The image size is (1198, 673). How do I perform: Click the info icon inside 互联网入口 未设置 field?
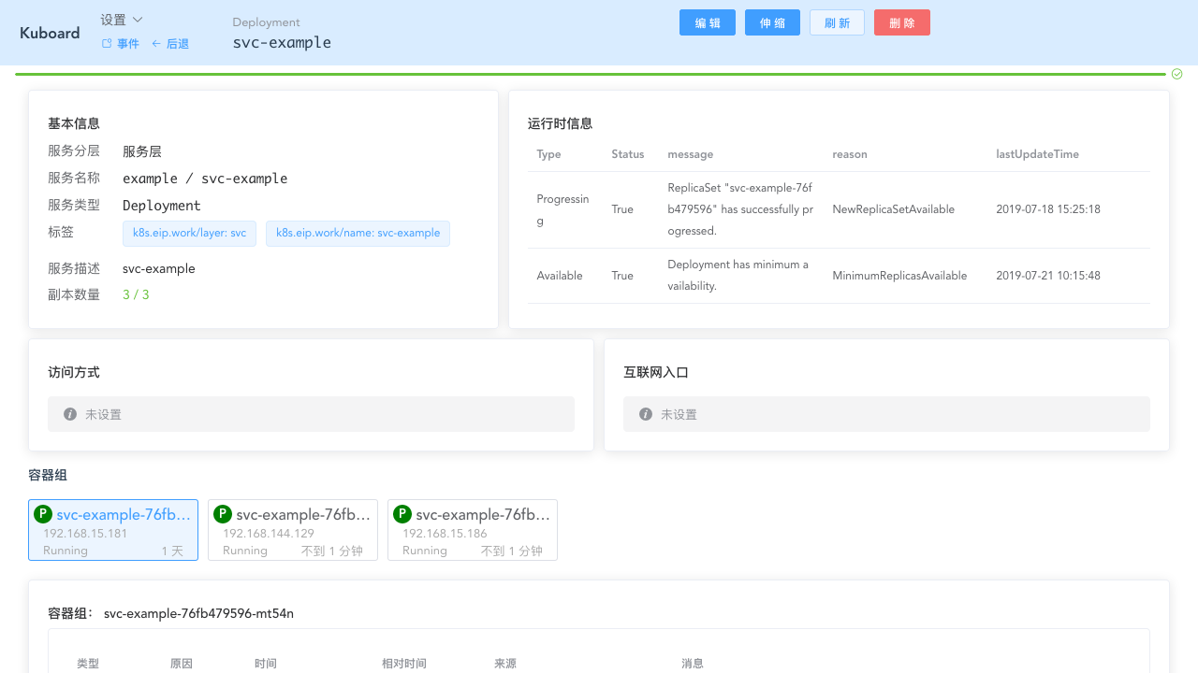(645, 413)
